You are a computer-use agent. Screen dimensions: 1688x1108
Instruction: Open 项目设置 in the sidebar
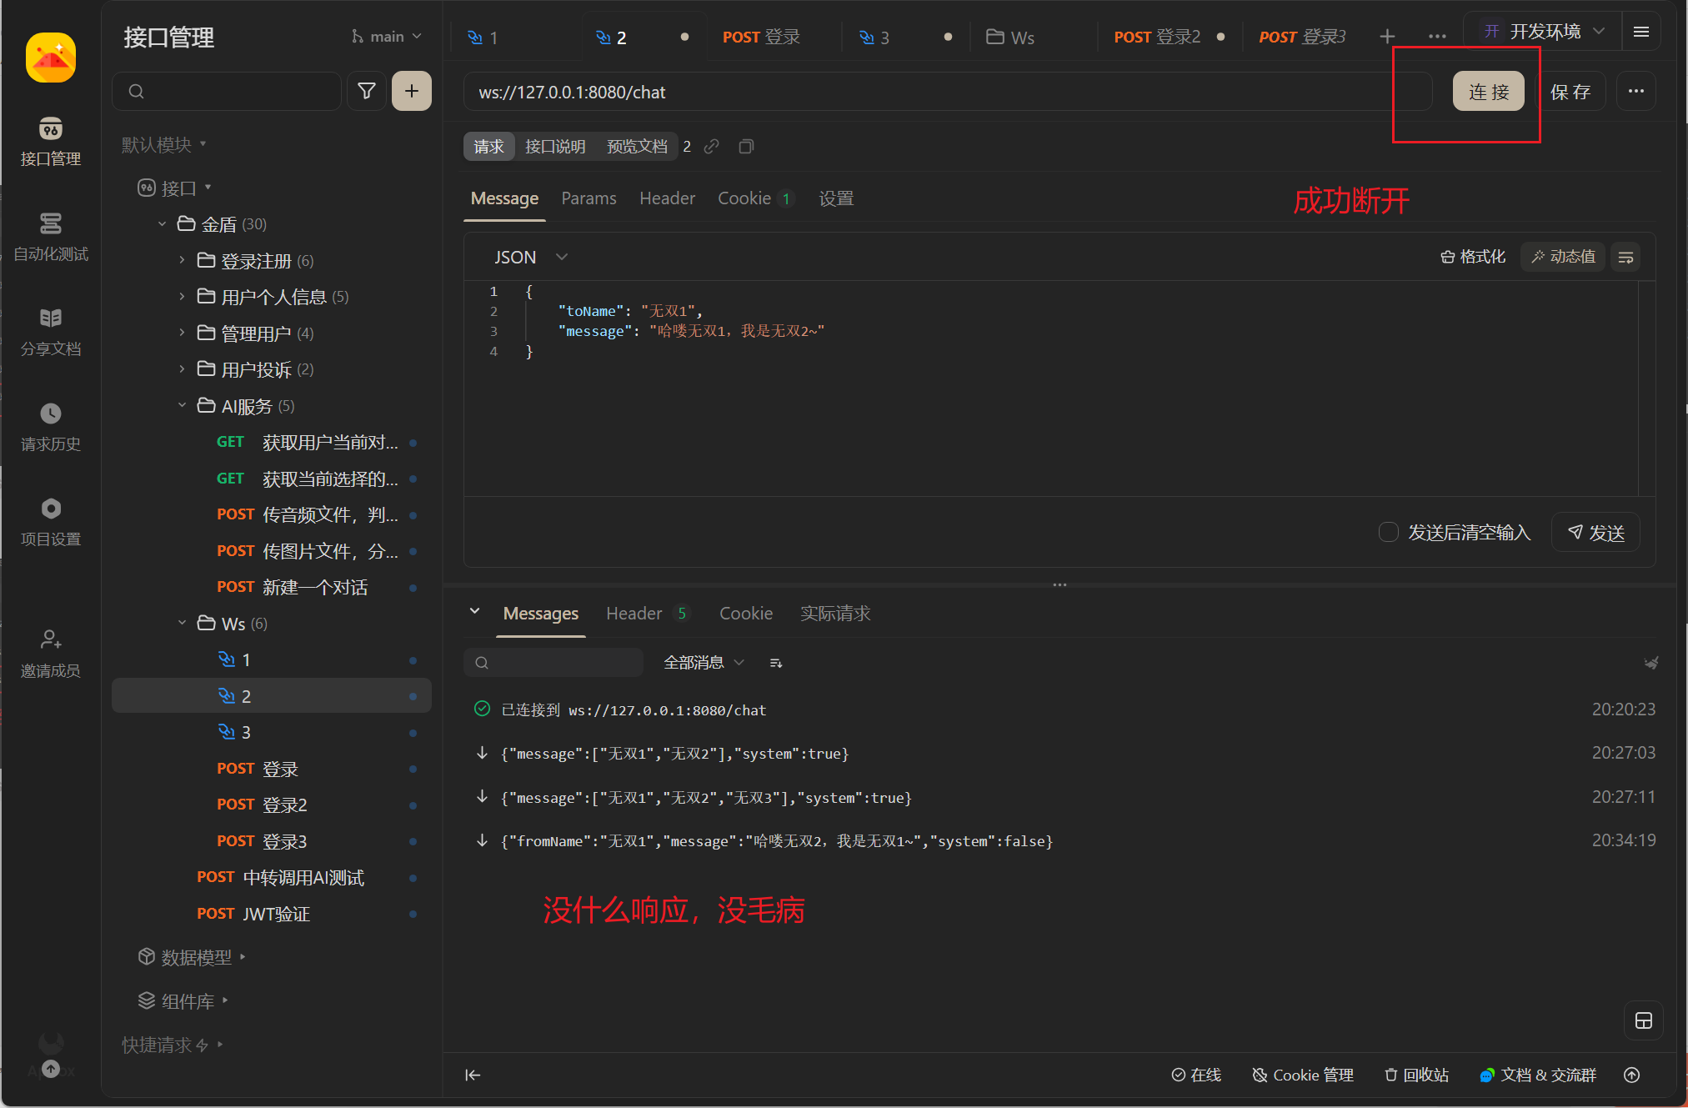[x=50, y=522]
